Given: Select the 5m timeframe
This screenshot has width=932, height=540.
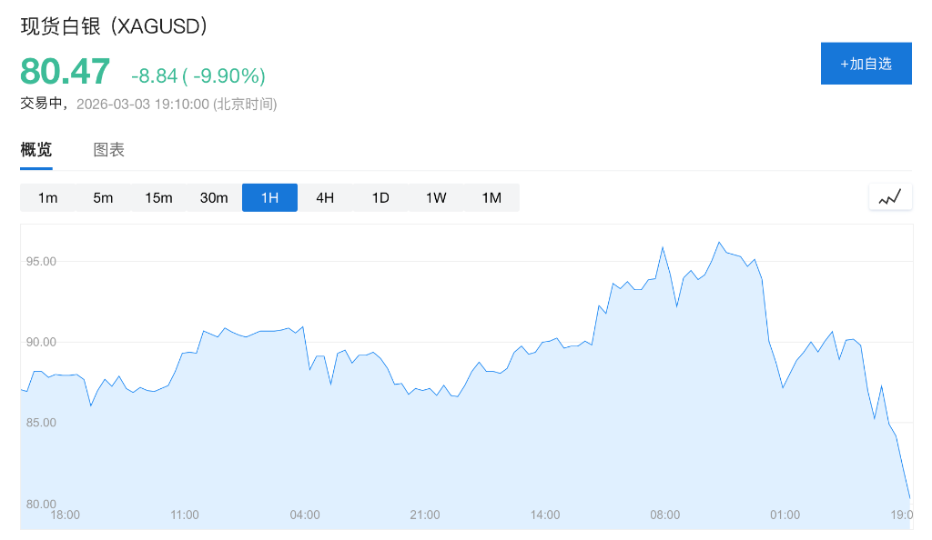Looking at the screenshot, I should (x=103, y=197).
